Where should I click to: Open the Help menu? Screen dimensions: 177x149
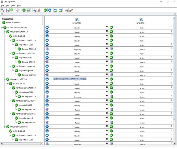coord(19,5)
